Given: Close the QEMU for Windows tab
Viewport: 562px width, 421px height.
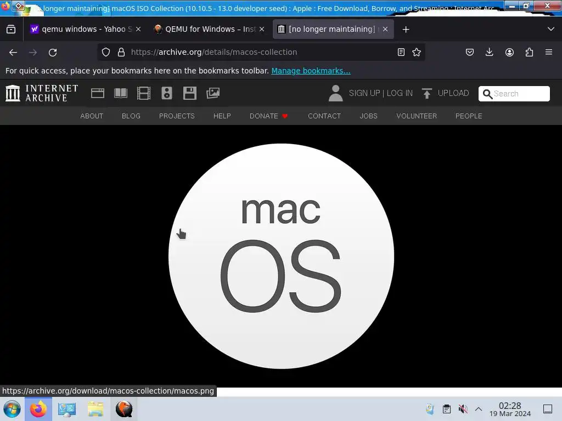Looking at the screenshot, I should 262,29.
